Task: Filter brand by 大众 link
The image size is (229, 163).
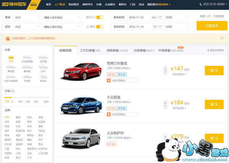Action: tap(18, 126)
